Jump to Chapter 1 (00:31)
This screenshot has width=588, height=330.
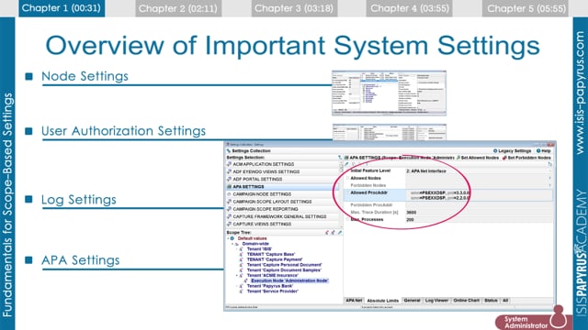click(62, 8)
